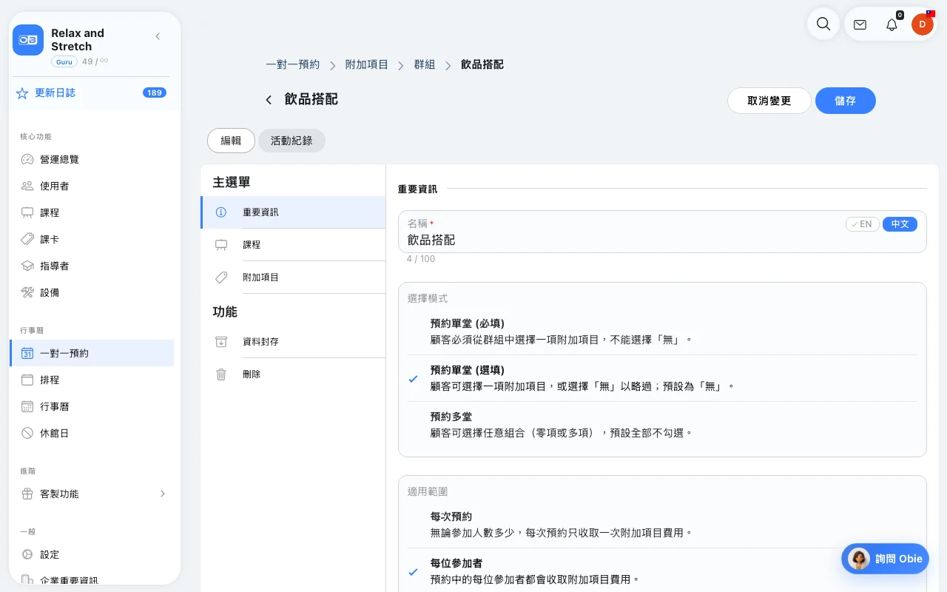Image resolution: width=947 pixels, height=592 pixels.
Task: Switch name language to EN
Action: [863, 224]
